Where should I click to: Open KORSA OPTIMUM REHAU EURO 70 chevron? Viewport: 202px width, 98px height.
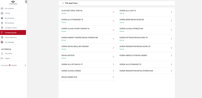click(172, 39)
